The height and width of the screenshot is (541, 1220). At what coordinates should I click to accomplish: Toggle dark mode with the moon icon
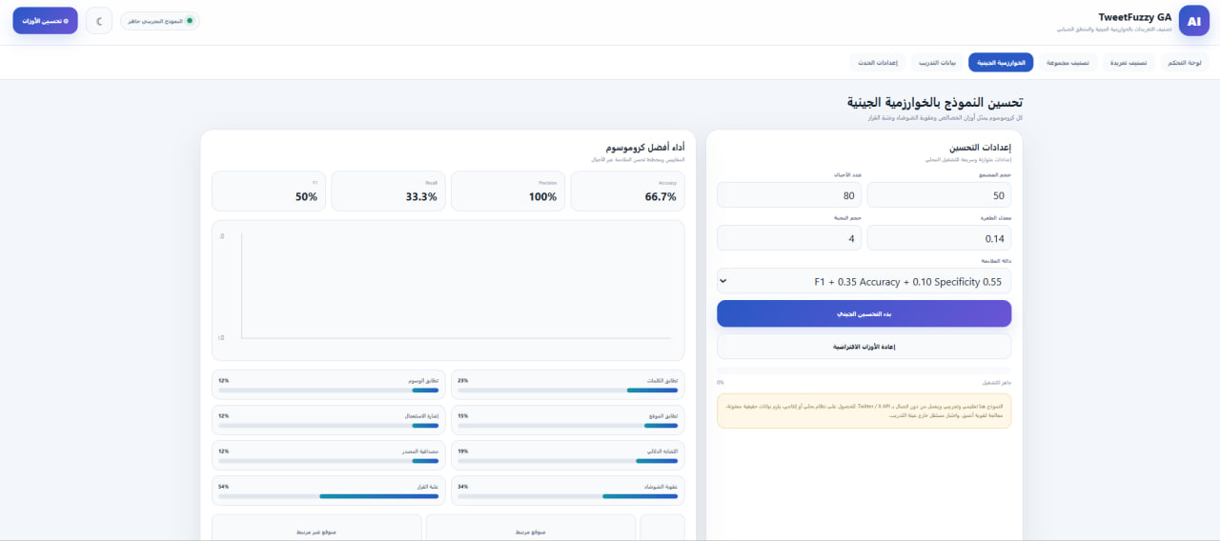(x=99, y=21)
